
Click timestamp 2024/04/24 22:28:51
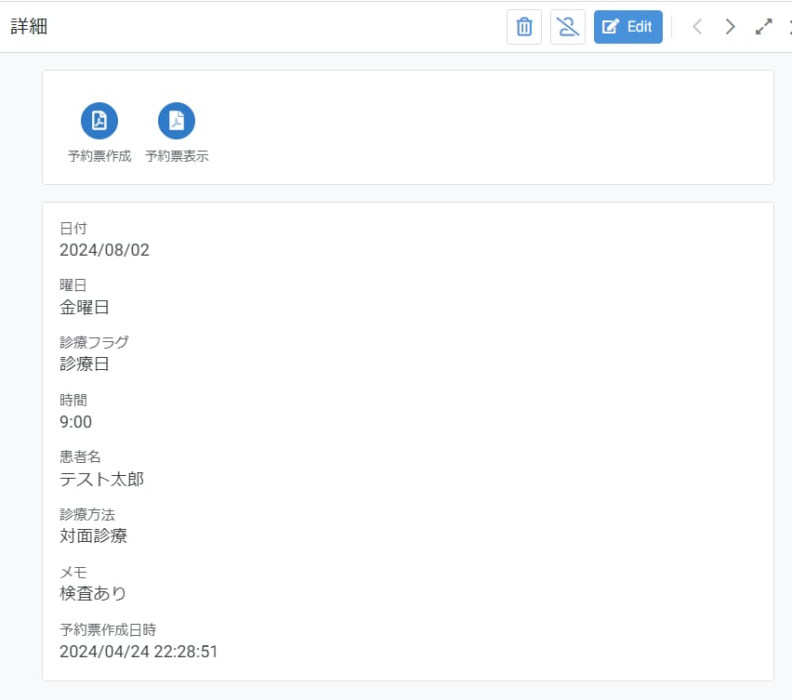tap(139, 652)
